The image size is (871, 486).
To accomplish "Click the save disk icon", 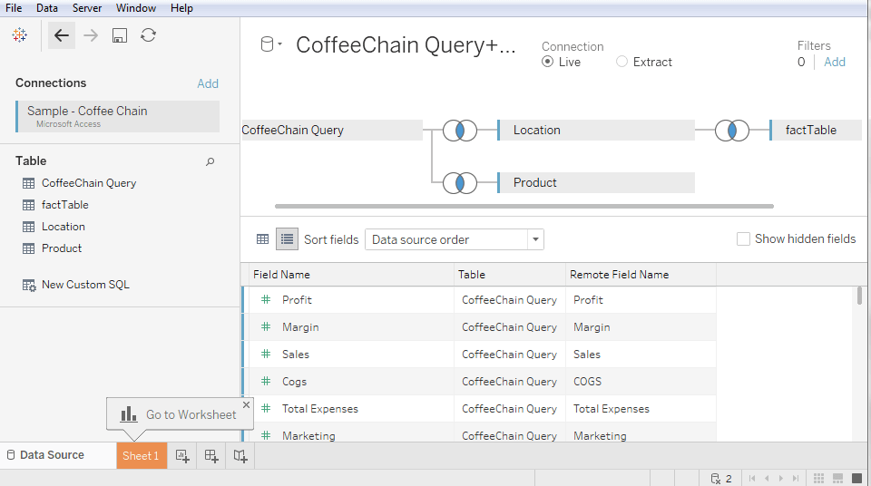I will [x=120, y=35].
